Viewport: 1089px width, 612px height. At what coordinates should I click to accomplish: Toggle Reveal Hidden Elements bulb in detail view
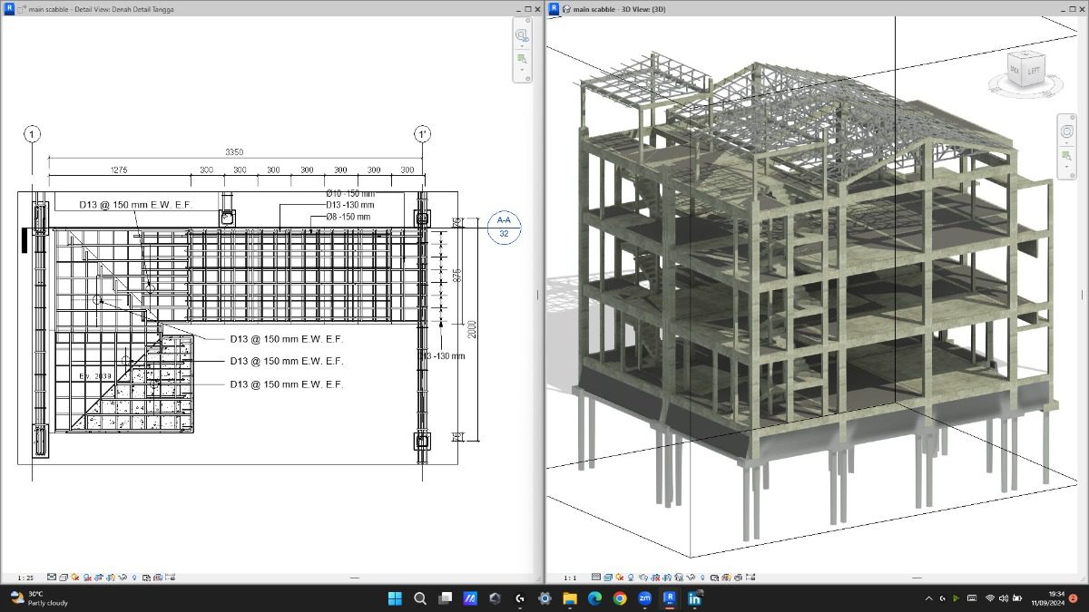tap(134, 577)
